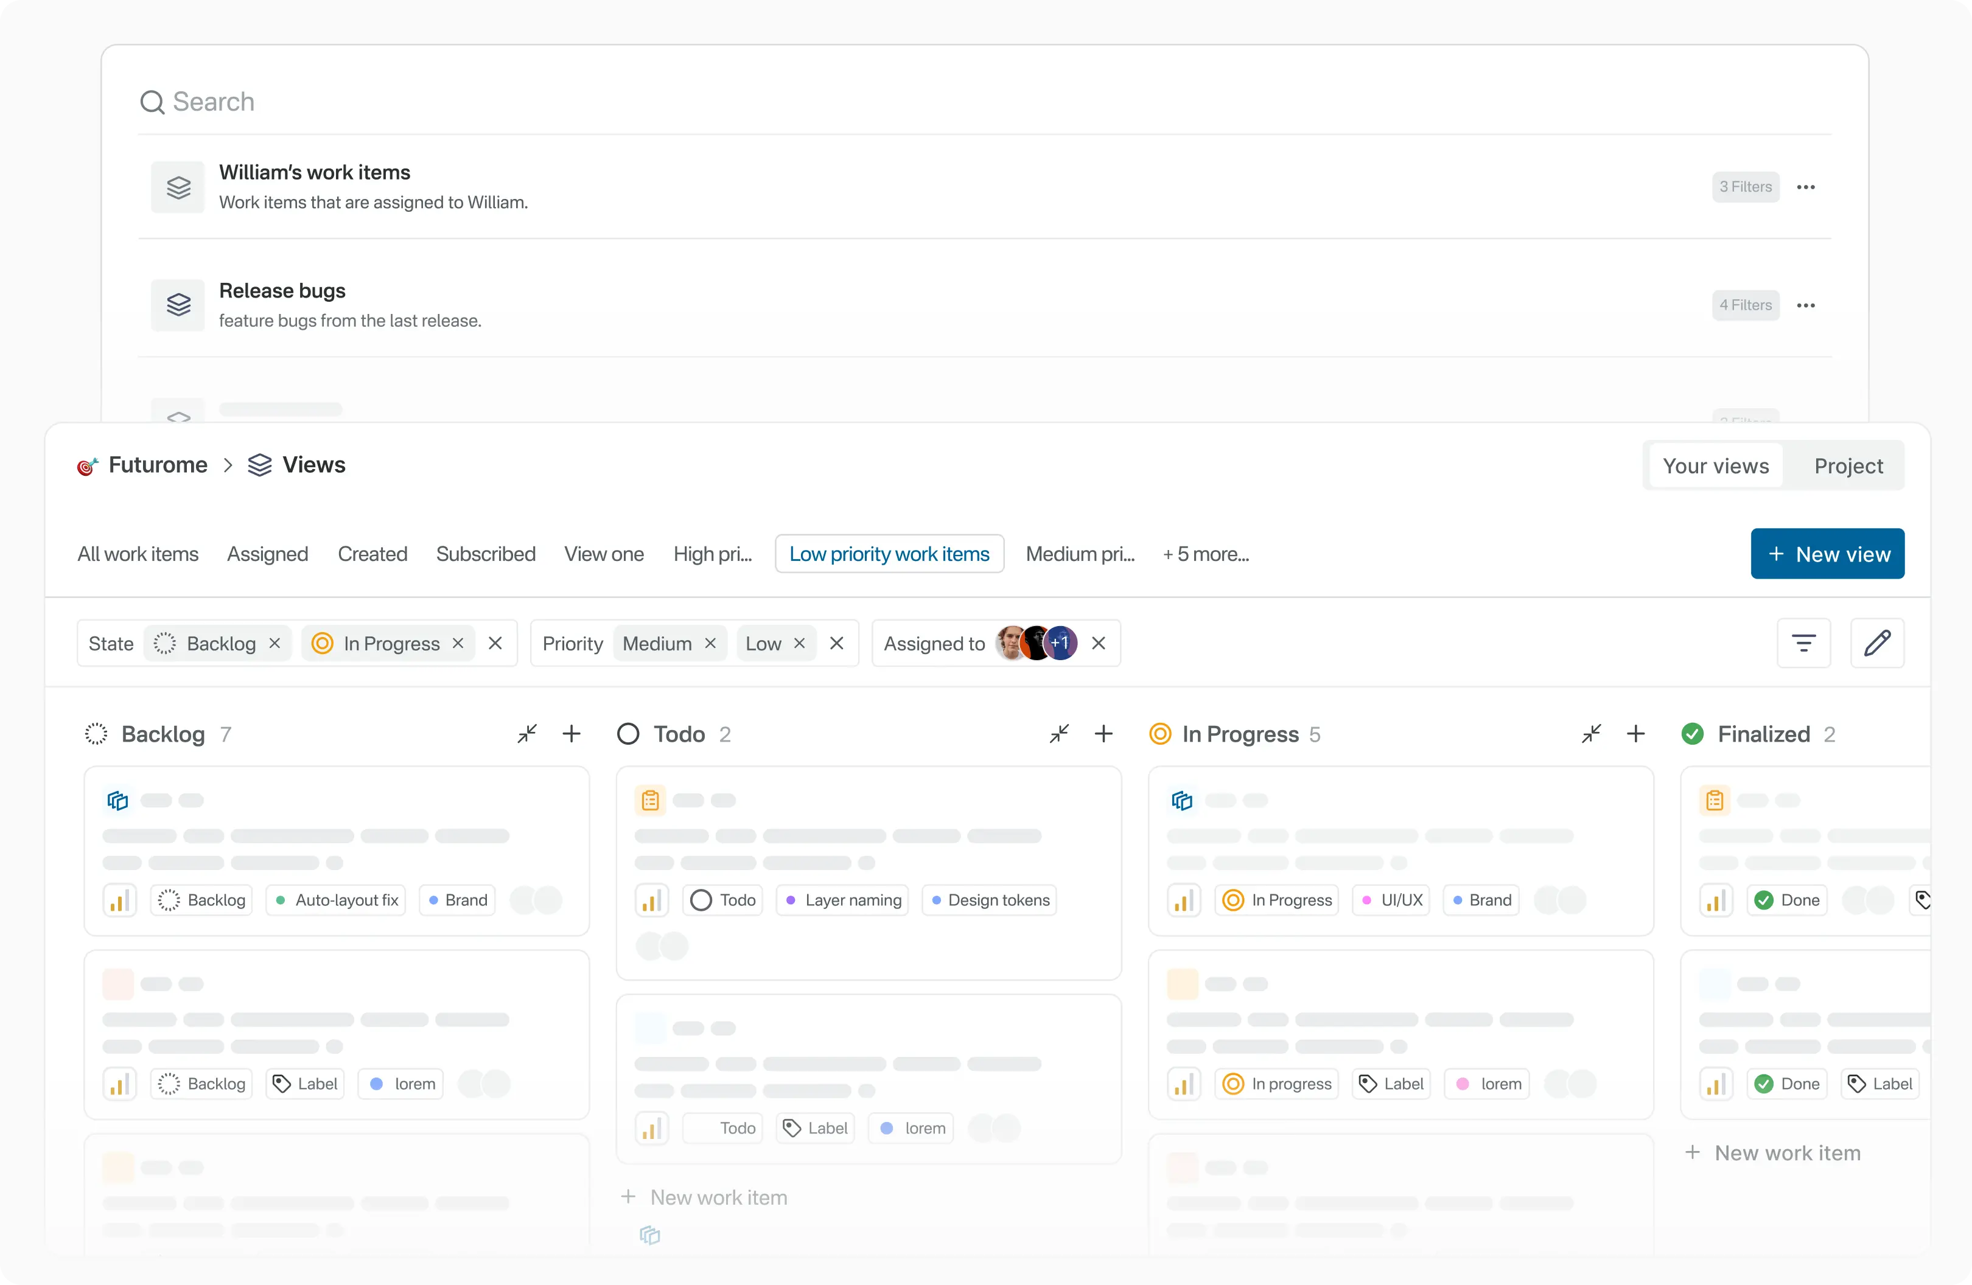Collapse the In Progress column

coord(1591,734)
